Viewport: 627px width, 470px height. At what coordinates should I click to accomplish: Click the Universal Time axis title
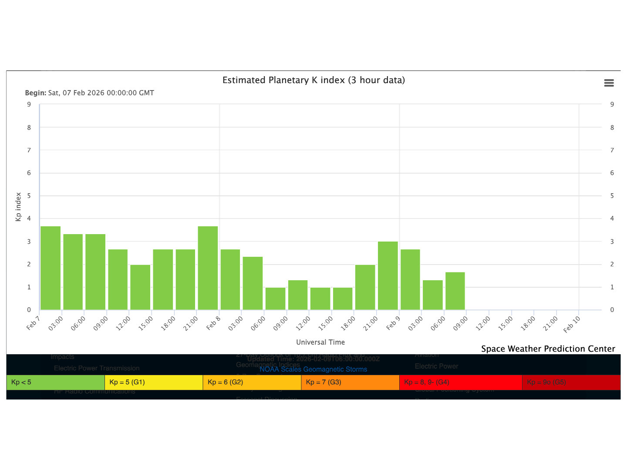(320, 342)
